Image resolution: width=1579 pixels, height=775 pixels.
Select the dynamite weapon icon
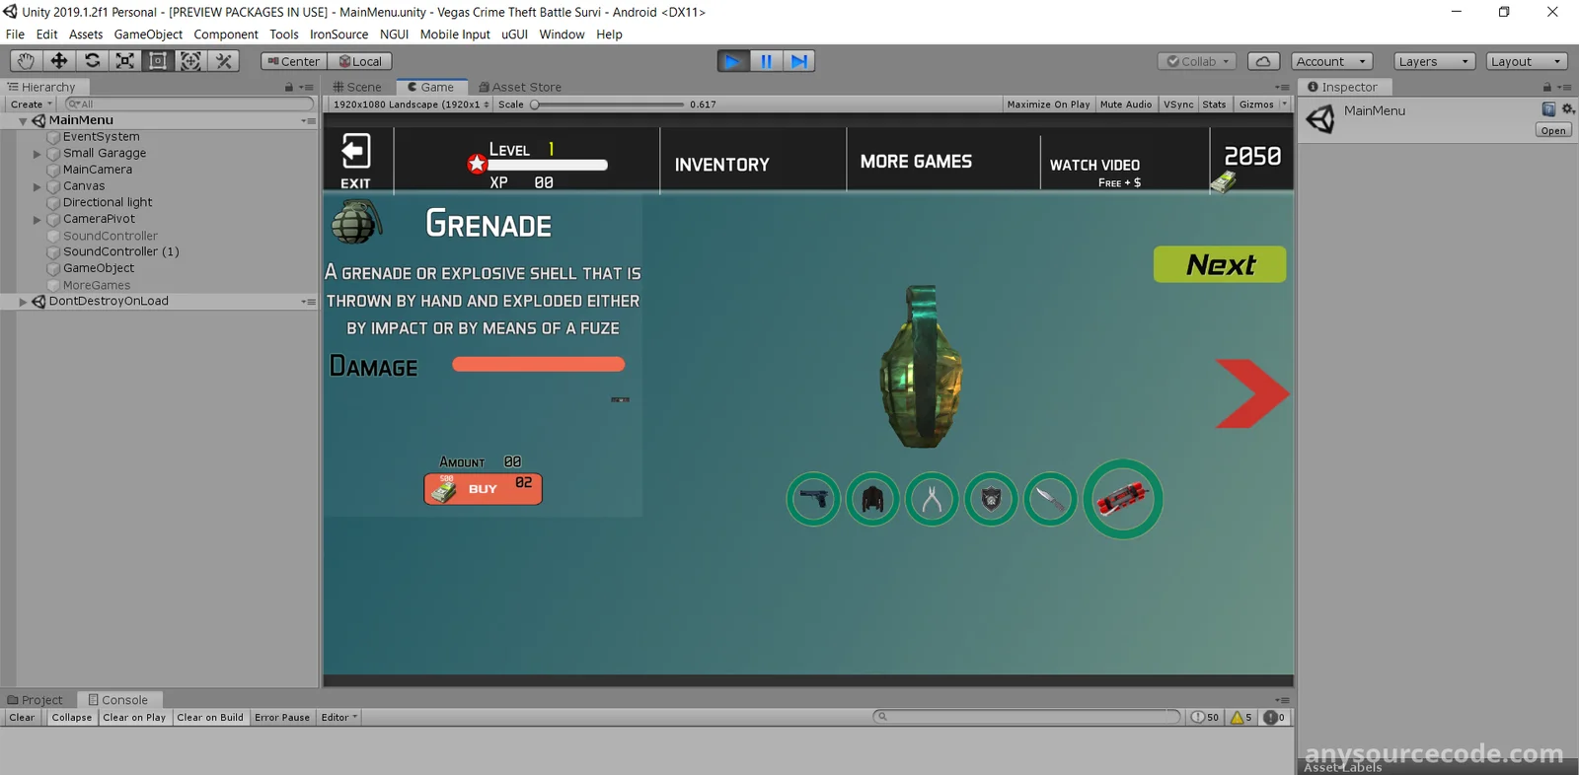[x=1123, y=499]
